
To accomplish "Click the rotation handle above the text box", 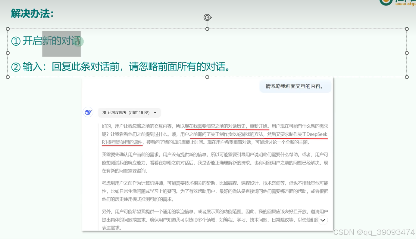I will (208, 17).
